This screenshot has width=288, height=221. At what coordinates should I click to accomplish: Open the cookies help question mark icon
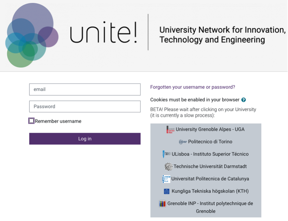click(244, 100)
